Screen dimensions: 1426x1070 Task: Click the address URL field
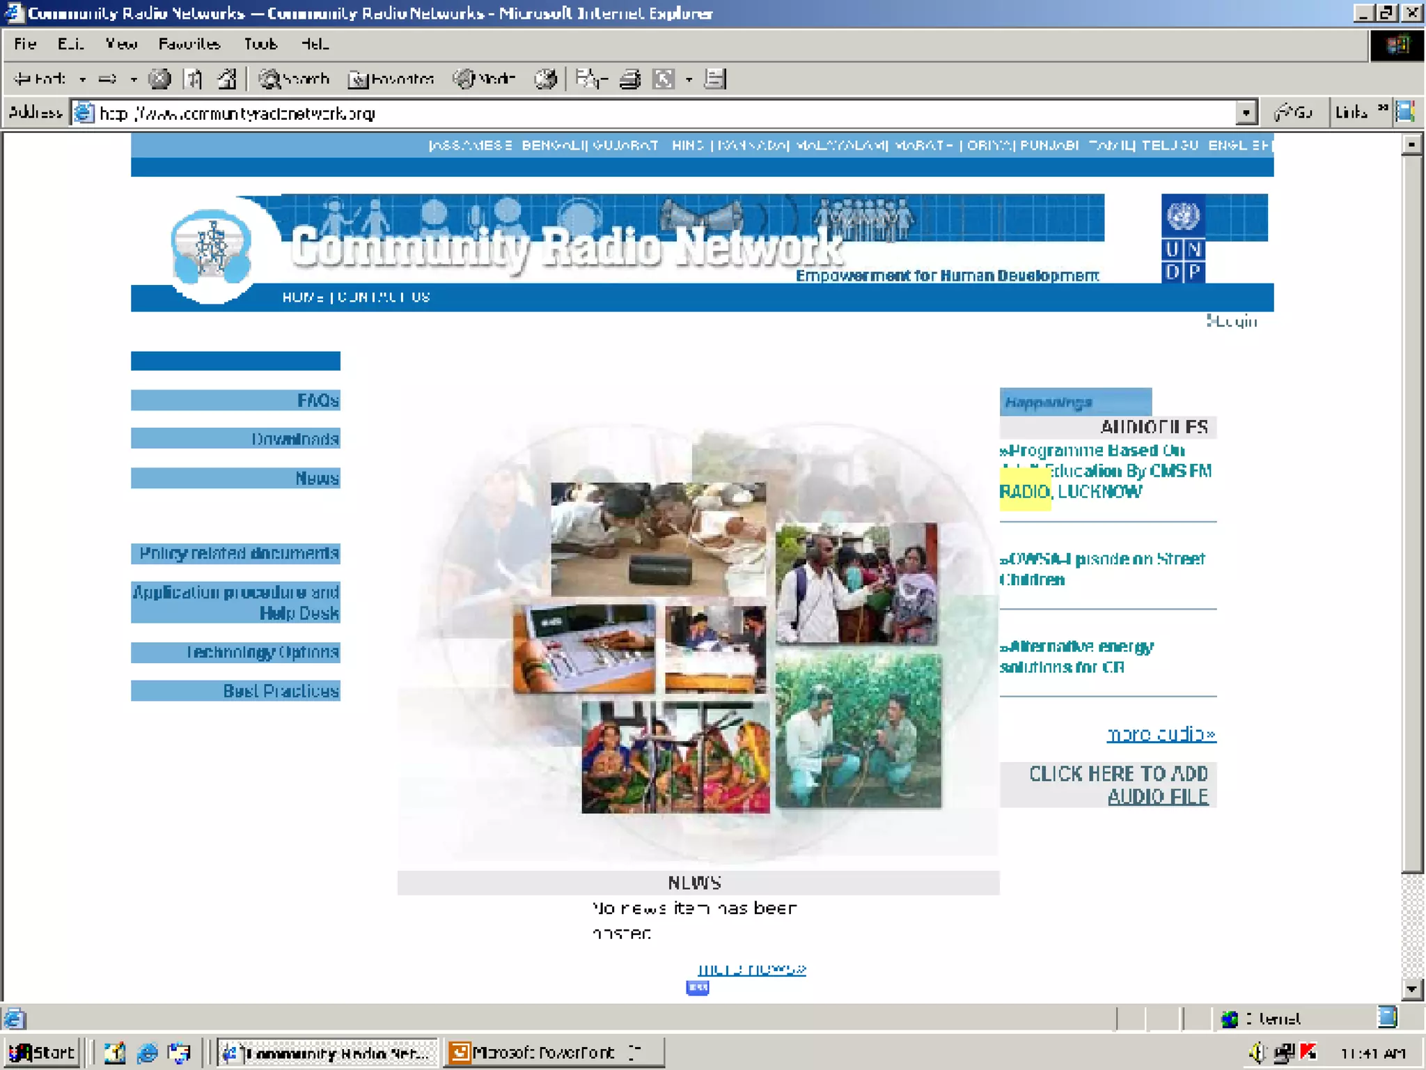[627, 113]
